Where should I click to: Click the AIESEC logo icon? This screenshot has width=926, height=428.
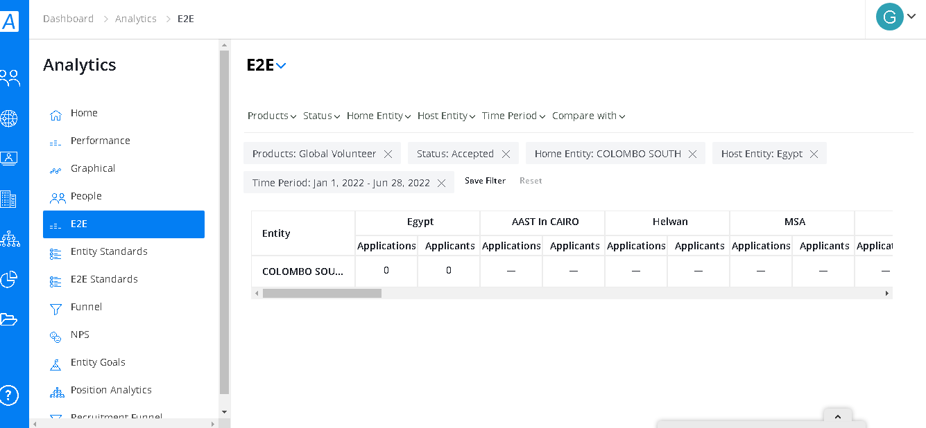click(10, 22)
